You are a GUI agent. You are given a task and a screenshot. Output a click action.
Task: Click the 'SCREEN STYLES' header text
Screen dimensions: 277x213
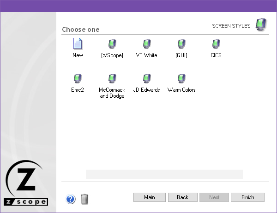[231, 26]
